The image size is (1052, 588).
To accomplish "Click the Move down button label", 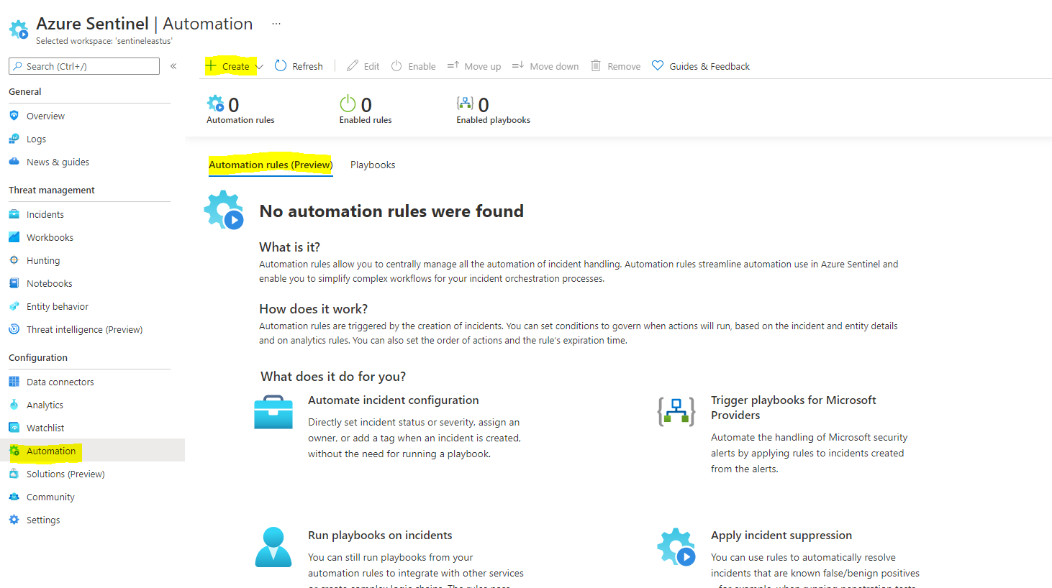I will (x=554, y=66).
